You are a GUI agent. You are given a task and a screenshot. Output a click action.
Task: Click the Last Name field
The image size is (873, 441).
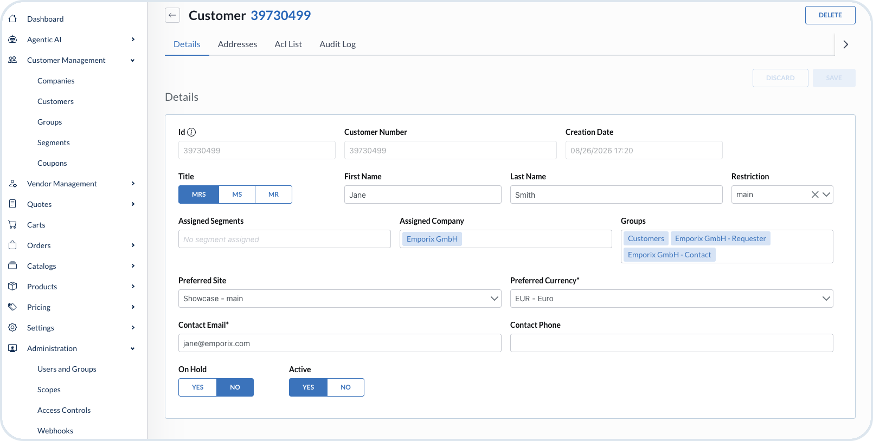(617, 194)
